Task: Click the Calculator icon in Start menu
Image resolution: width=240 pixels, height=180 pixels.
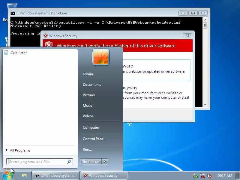Action: tap(6, 53)
